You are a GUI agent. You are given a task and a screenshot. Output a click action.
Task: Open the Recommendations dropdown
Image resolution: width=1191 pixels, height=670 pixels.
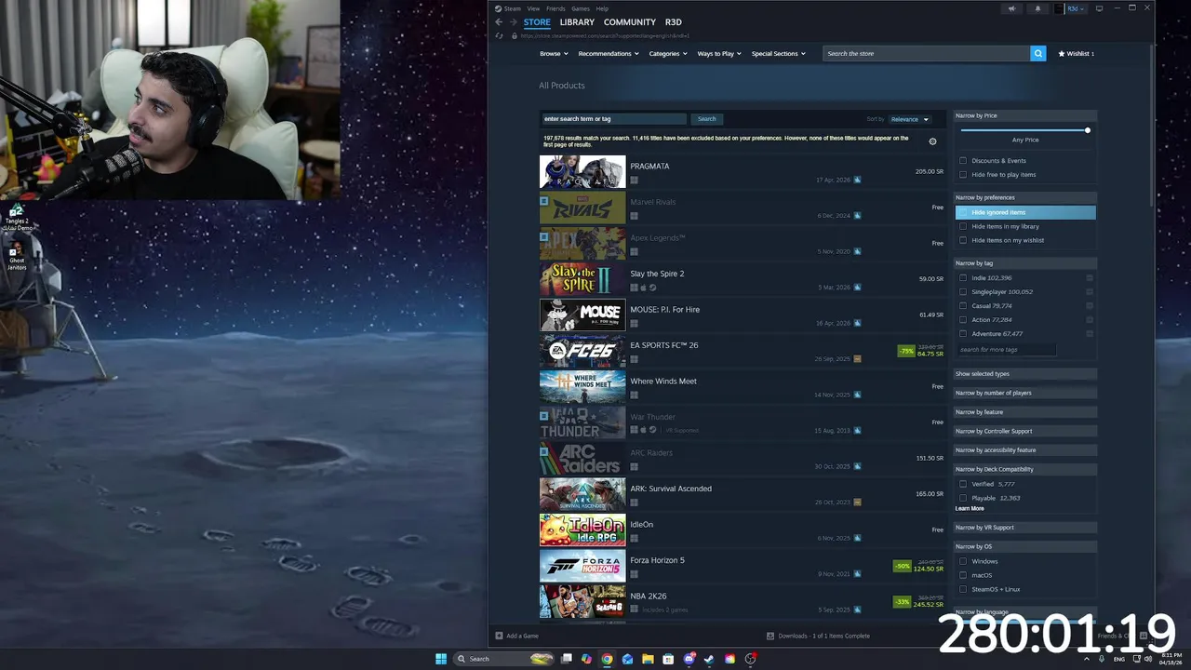[609, 53]
